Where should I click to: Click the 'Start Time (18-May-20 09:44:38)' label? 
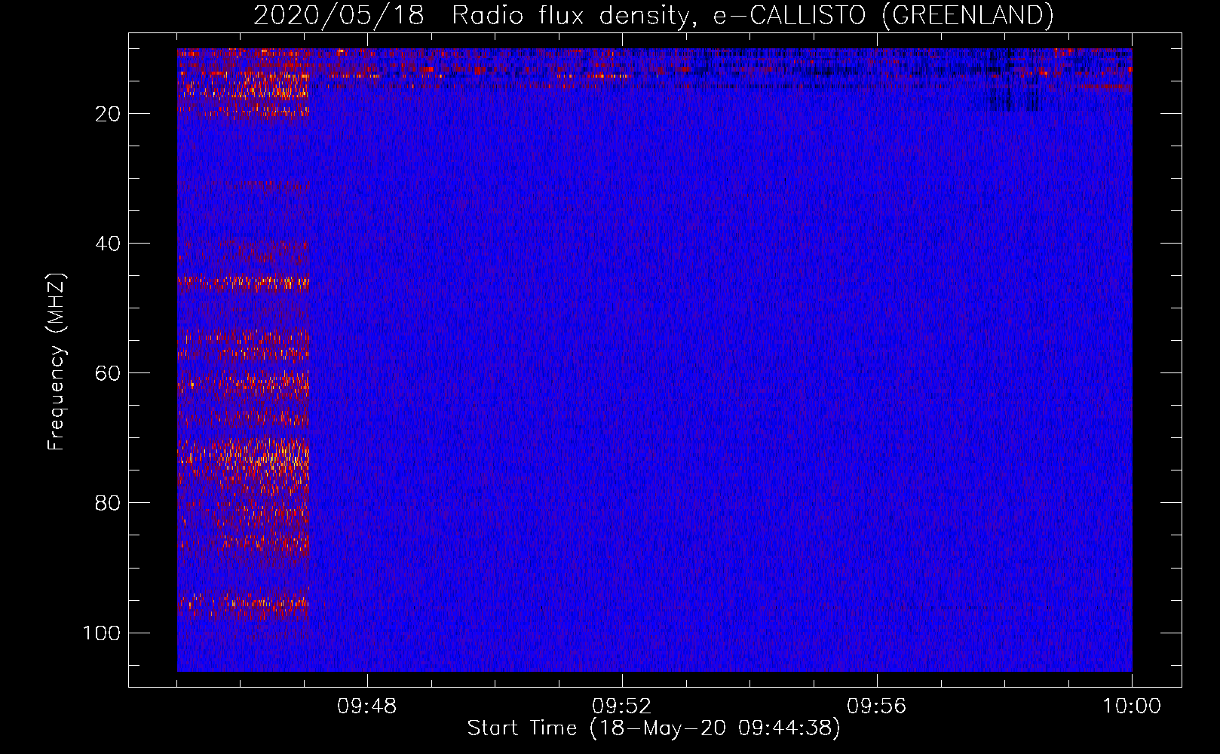coord(654,728)
